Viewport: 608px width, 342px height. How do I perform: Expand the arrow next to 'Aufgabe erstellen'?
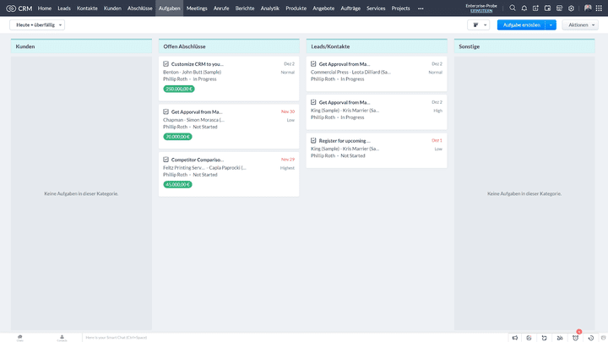551,25
